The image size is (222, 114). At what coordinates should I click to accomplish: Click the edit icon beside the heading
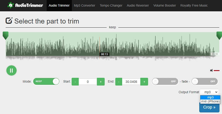(x=9, y=21)
